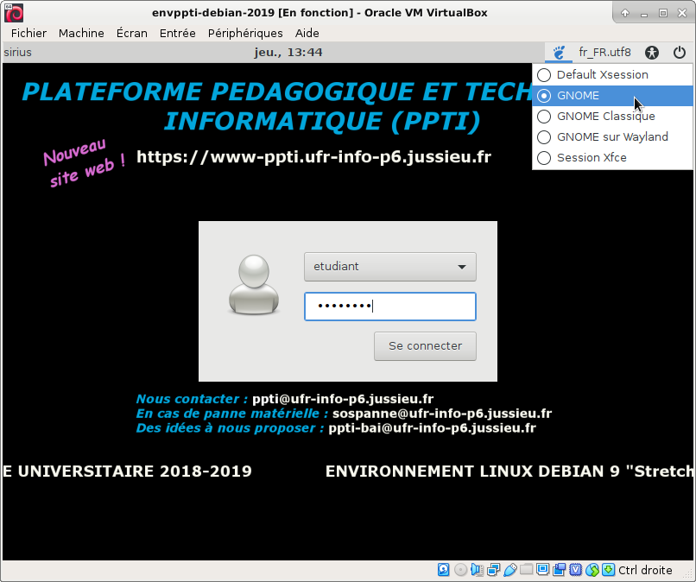This screenshot has width=696, height=582.
Task: Click the shared folders status icon
Action: 526,570
